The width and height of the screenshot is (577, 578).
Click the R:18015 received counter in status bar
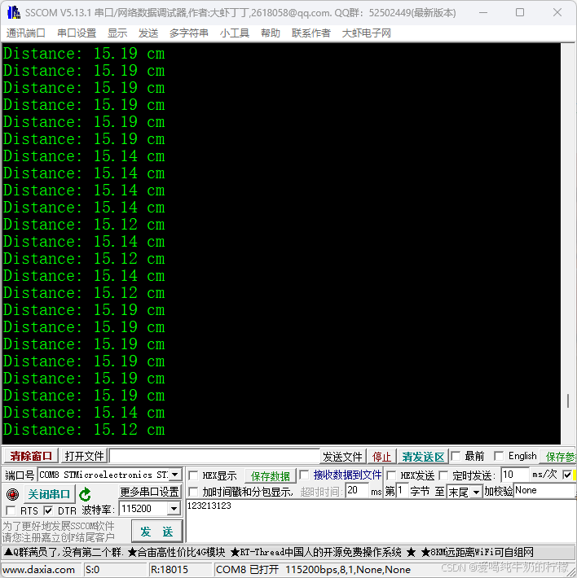(x=169, y=570)
